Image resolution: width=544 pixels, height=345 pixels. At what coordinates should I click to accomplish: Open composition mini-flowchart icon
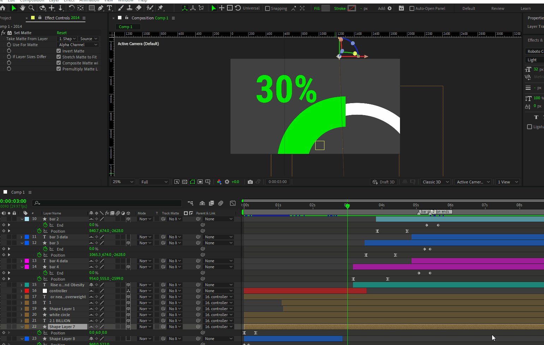(191, 203)
